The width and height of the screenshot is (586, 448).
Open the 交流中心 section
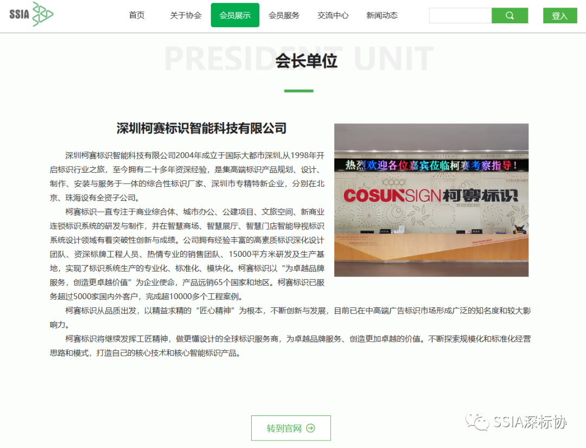click(x=333, y=15)
